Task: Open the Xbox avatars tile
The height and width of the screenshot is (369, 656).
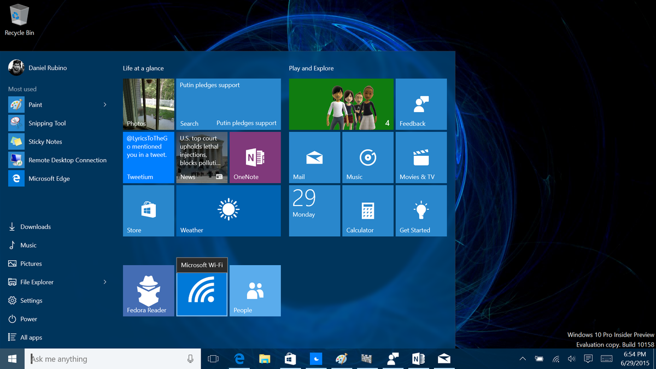Action: [x=341, y=104]
